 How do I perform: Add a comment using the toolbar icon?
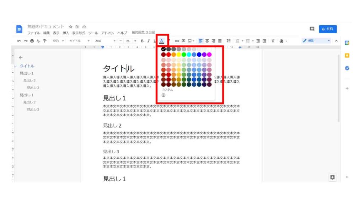coord(183,41)
